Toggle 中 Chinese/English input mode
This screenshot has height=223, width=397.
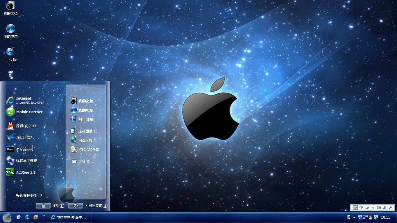point(361,208)
